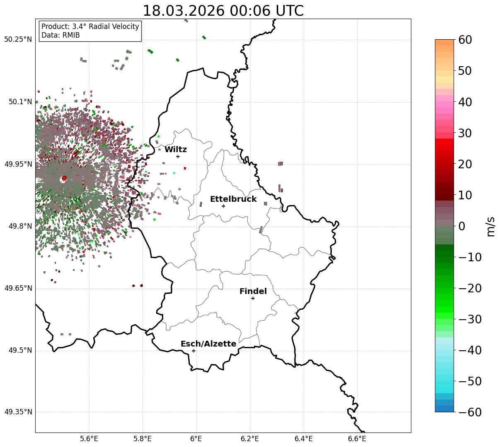The image size is (500, 447).
Task: Click the 49.35°N latitude tick label
Action: tap(18, 412)
